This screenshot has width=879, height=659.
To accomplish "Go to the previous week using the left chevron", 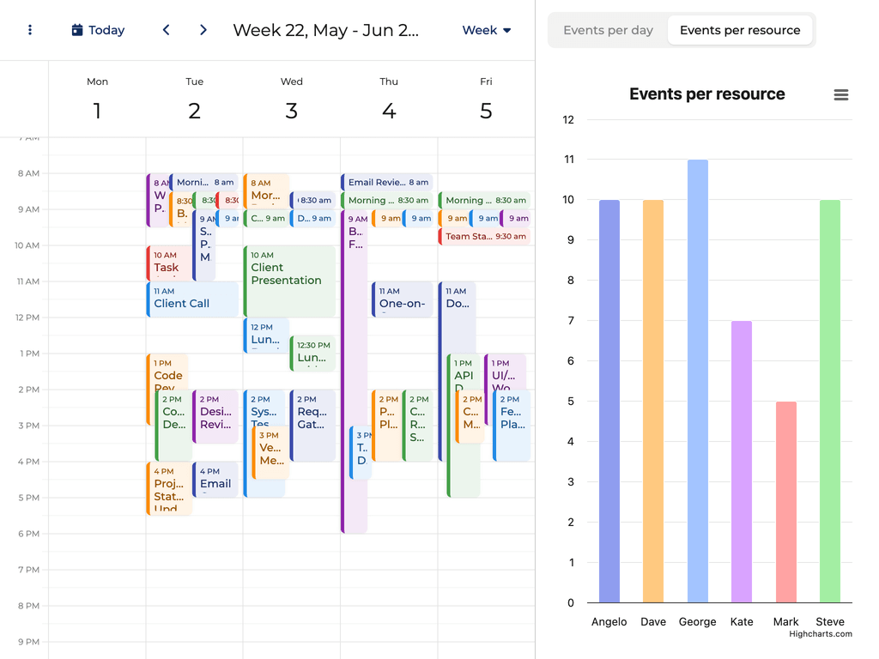I will pos(166,29).
